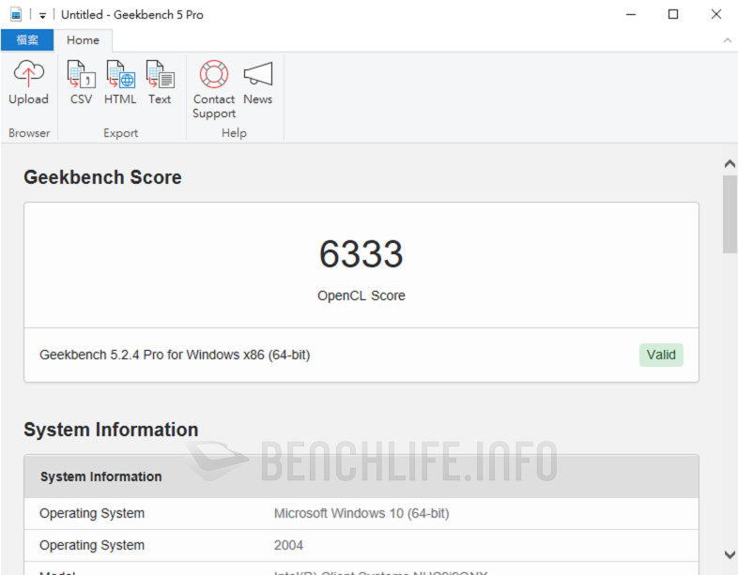Viewport: 738px width, 575px height.
Task: Click the green Valid badge
Action: (x=661, y=355)
